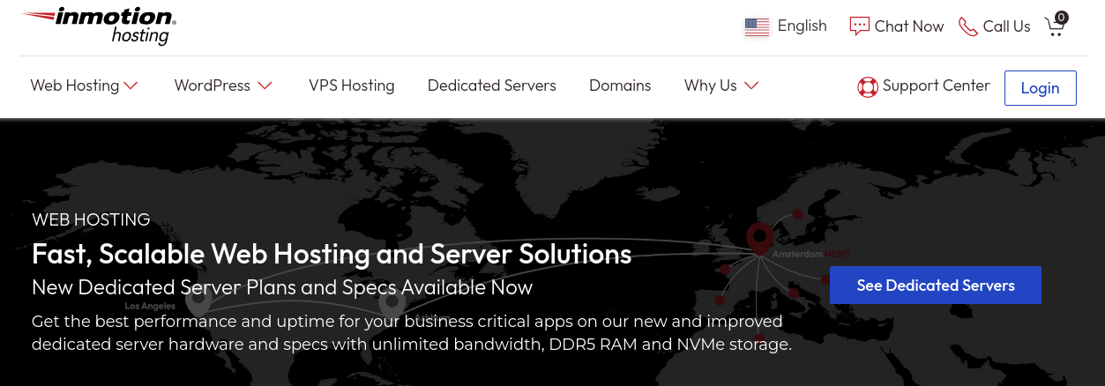Open the shopping cart icon
The image size is (1105, 386).
1054,27
